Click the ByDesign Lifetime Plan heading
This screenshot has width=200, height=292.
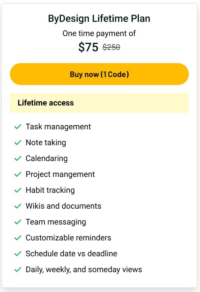coord(99,19)
